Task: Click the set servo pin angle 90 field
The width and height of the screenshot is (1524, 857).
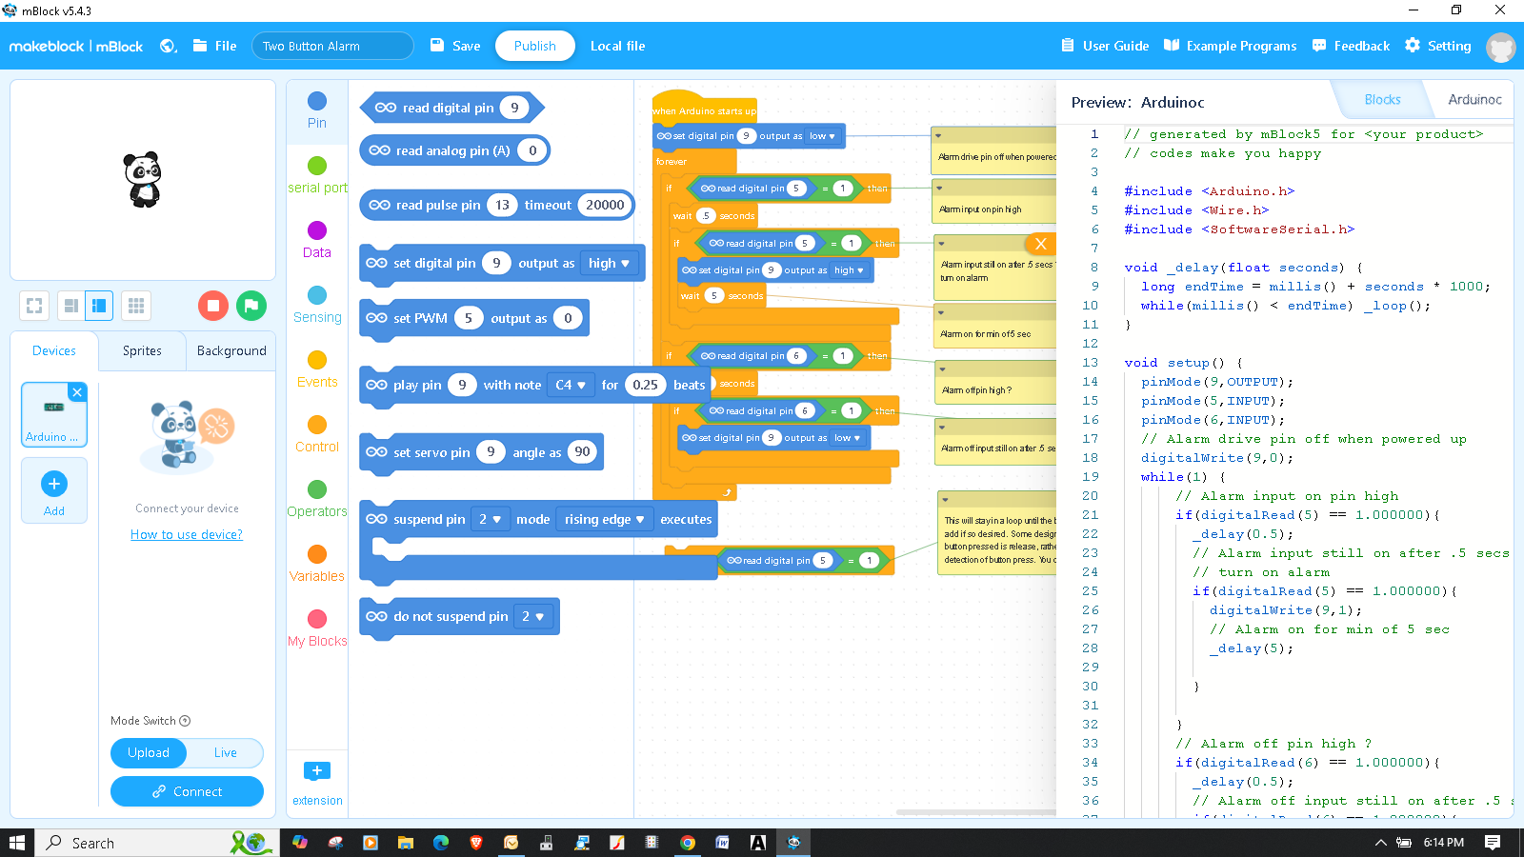Action: coord(582,452)
